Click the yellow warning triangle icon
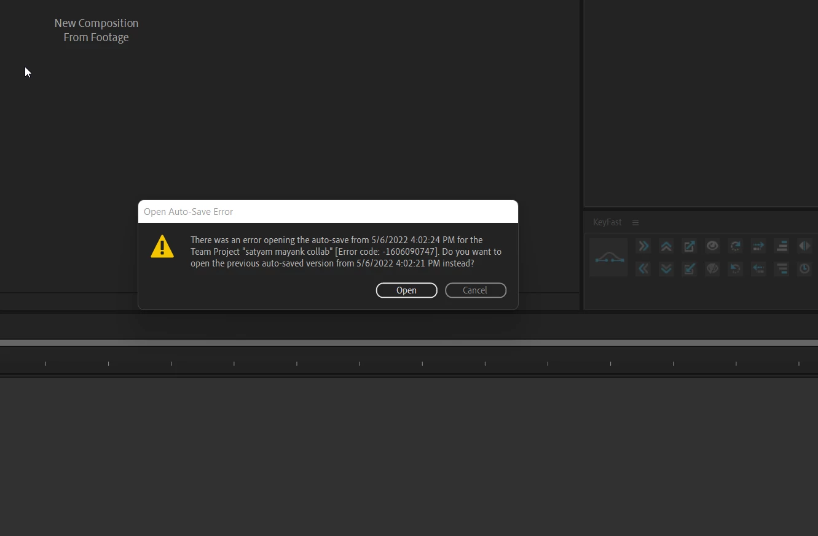This screenshot has width=818, height=536. click(162, 246)
